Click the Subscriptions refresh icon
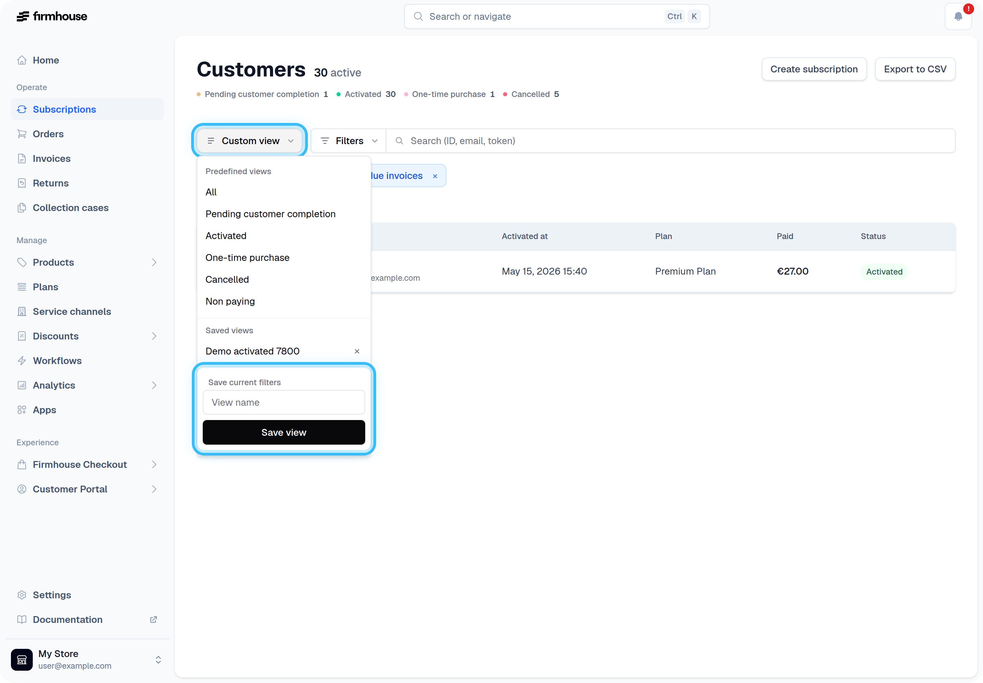The width and height of the screenshot is (983, 683). tap(22, 110)
